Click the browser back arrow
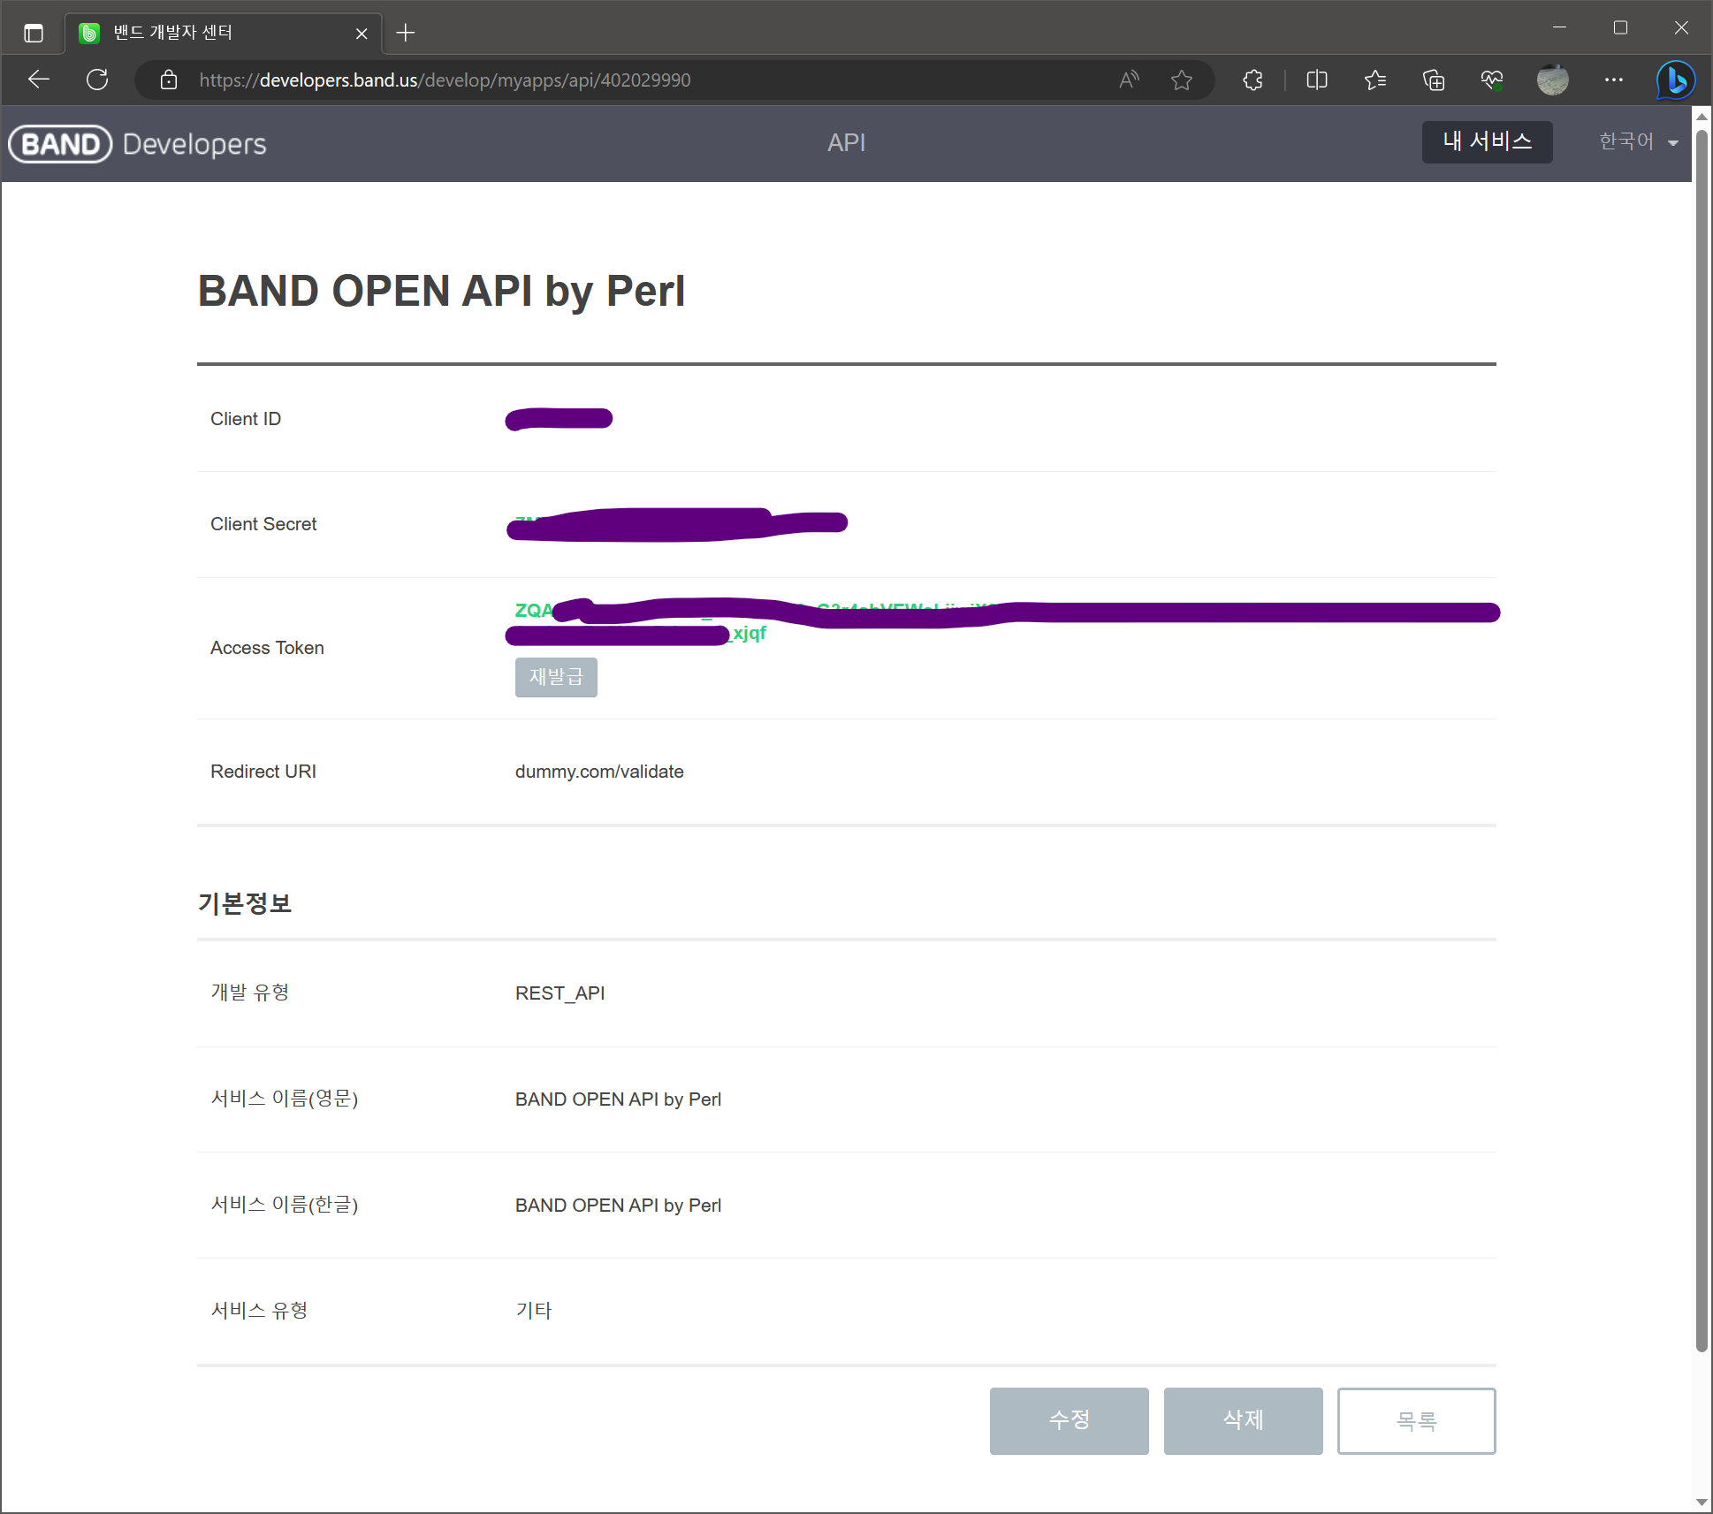Screen dimensions: 1713x1514 (x=39, y=80)
